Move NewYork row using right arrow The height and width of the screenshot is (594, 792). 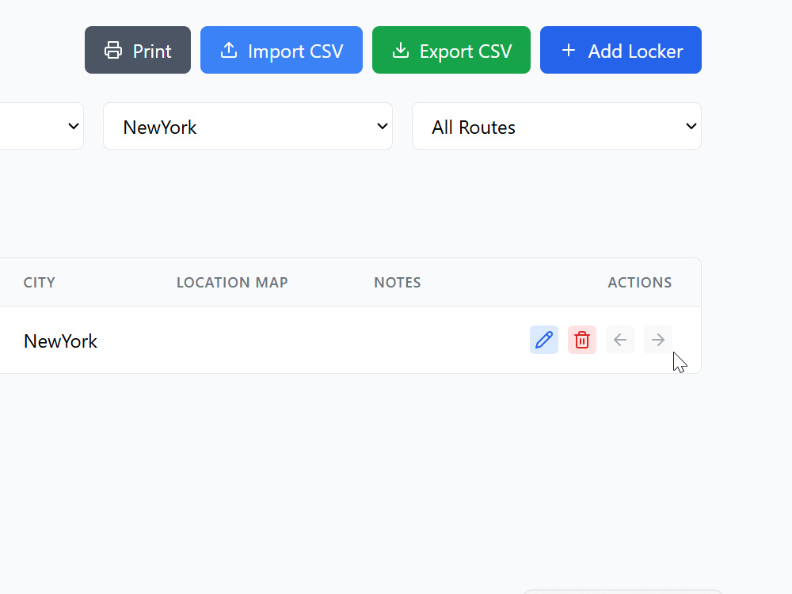[657, 340]
